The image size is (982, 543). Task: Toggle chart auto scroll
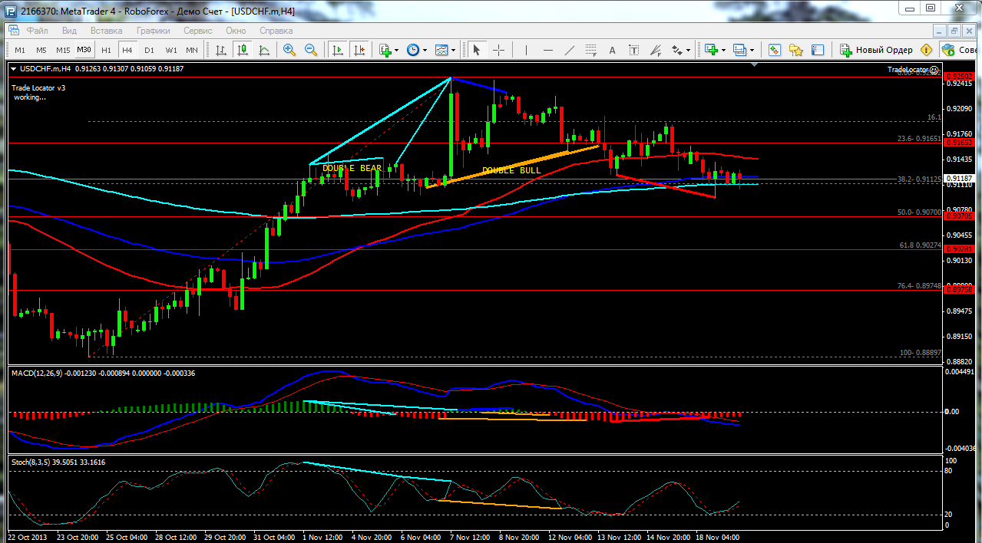(x=337, y=50)
